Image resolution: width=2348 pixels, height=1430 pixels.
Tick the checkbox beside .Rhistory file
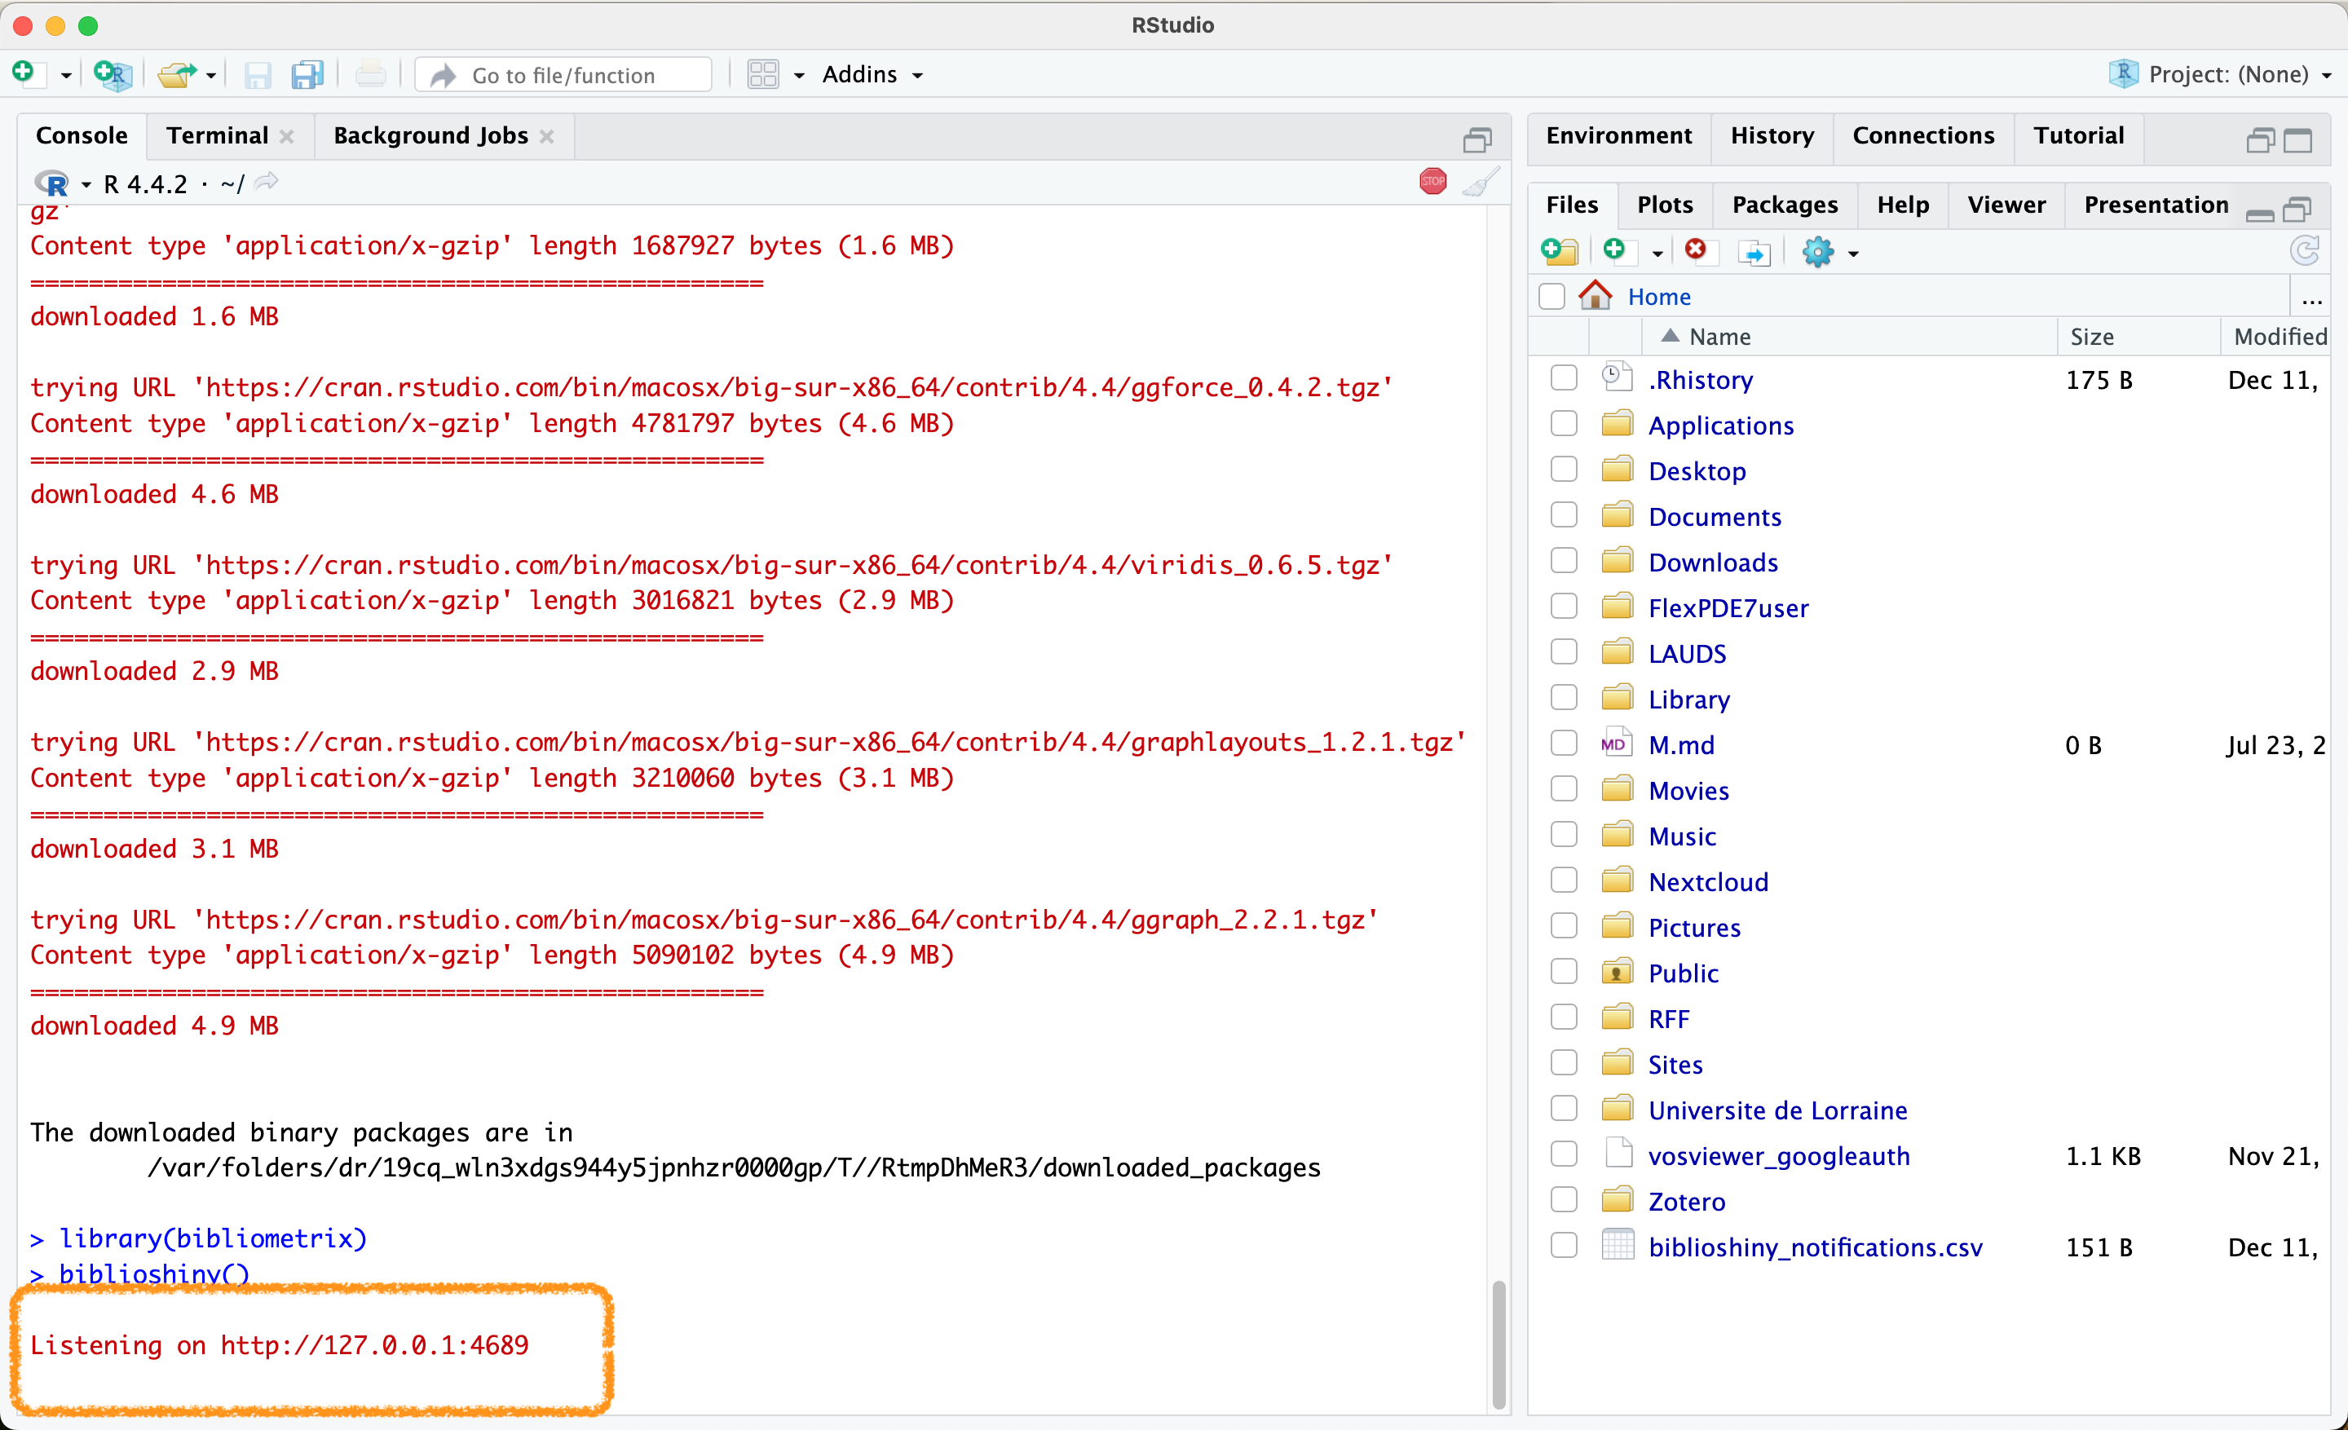click(x=1564, y=378)
